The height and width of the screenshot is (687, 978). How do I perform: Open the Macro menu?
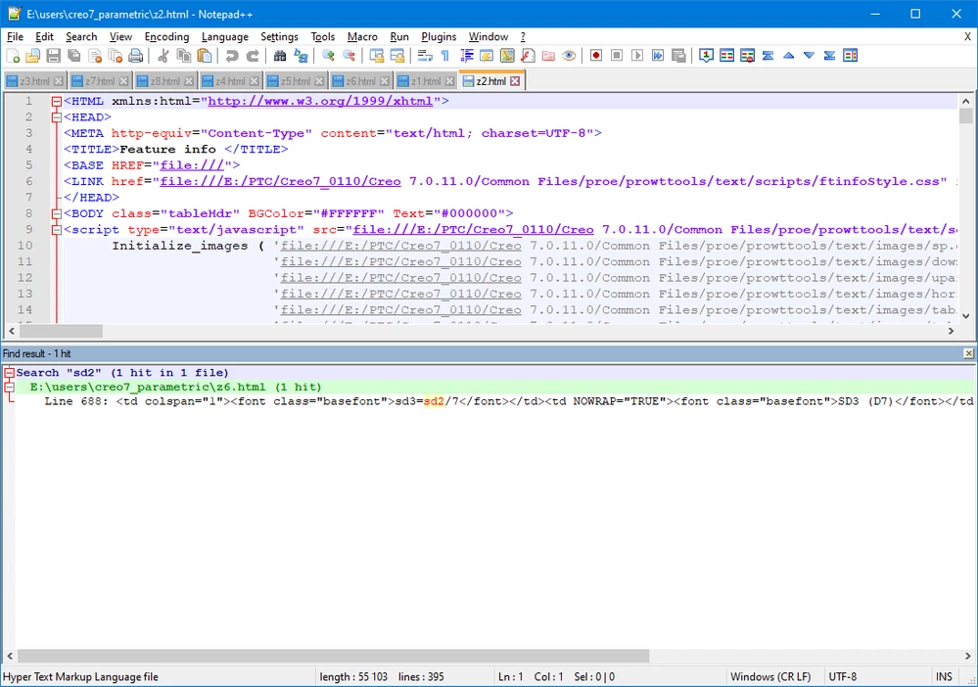tap(362, 37)
